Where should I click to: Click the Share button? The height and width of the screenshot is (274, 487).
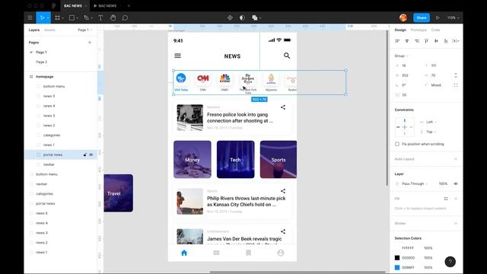coord(422,18)
